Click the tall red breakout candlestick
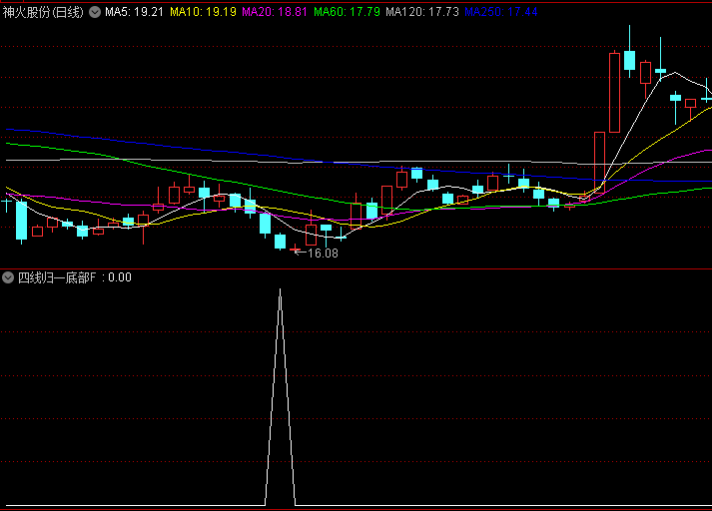This screenshot has width=712, height=511. coord(614,92)
